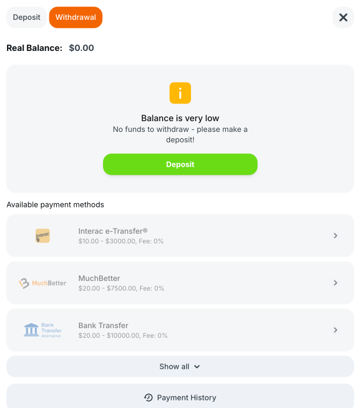Click the Bank Transfer building icon
This screenshot has height=408, width=360.
tap(32, 330)
